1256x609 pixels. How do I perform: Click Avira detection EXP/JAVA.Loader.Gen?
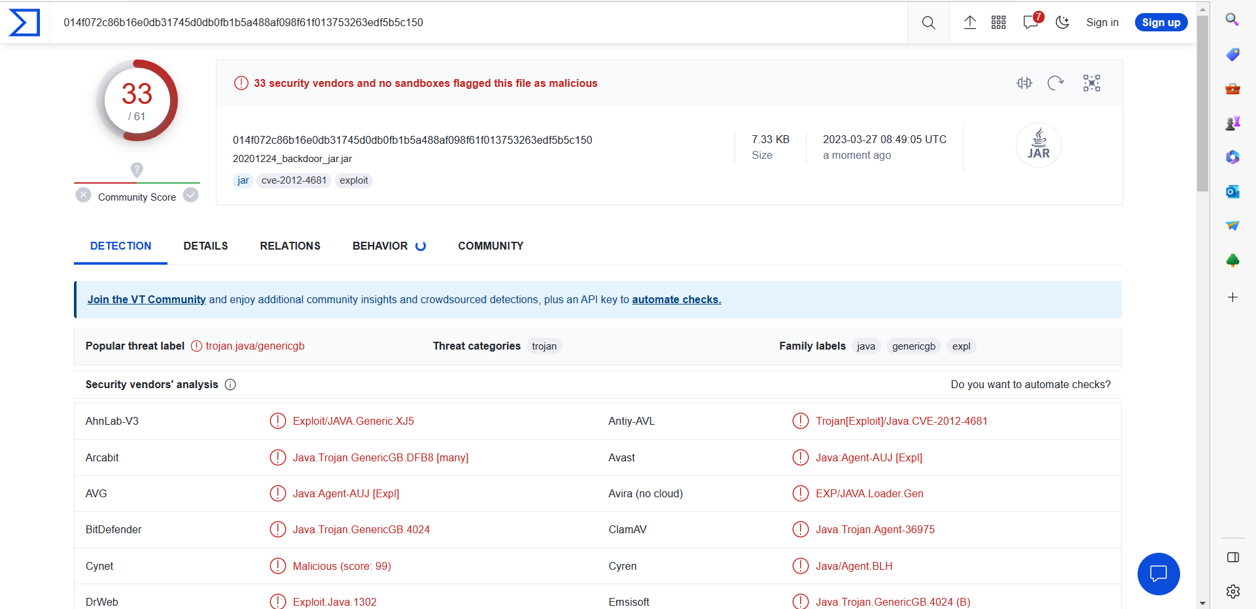(x=869, y=494)
